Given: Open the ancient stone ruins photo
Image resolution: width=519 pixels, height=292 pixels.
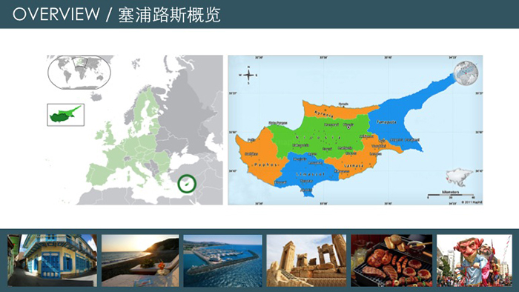Looking at the screenshot, I should coord(306,260).
